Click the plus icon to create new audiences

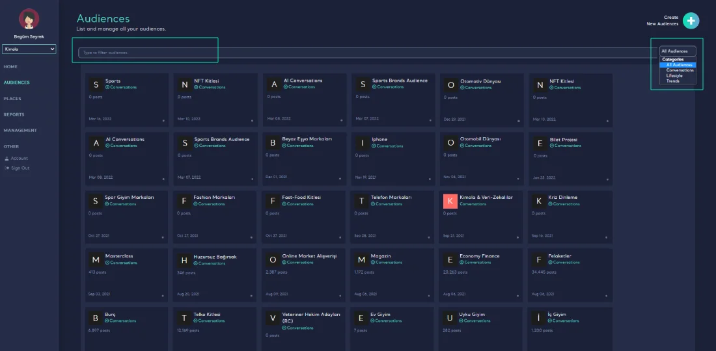point(691,21)
